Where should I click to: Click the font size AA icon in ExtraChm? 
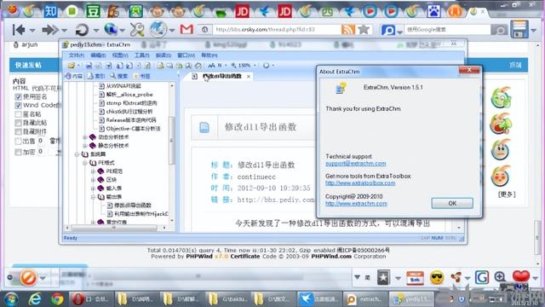tap(211, 66)
